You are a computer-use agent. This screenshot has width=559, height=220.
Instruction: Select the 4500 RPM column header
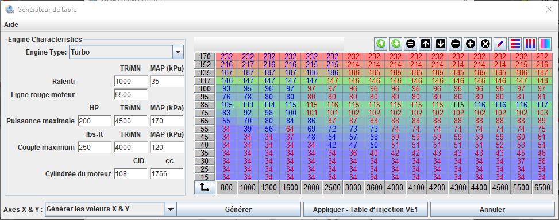500,188
